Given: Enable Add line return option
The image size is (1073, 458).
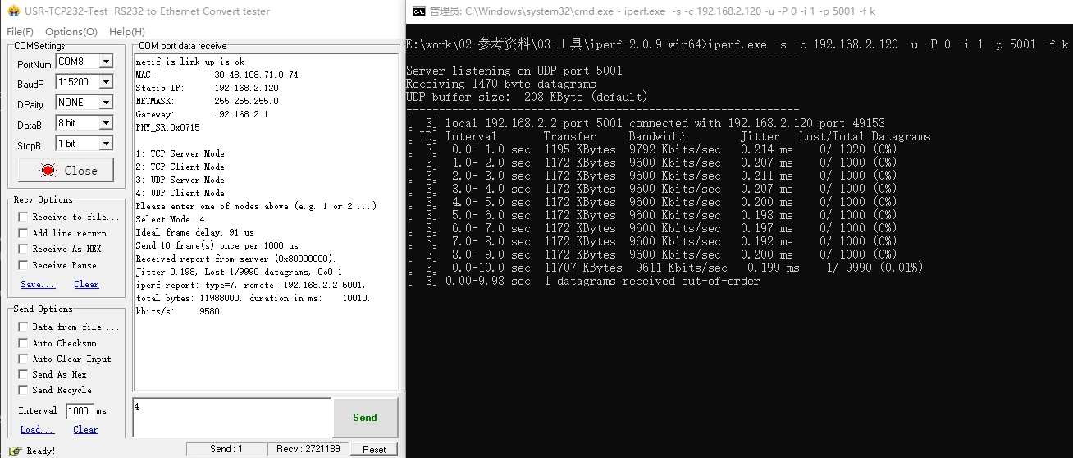Looking at the screenshot, I should [x=23, y=233].
